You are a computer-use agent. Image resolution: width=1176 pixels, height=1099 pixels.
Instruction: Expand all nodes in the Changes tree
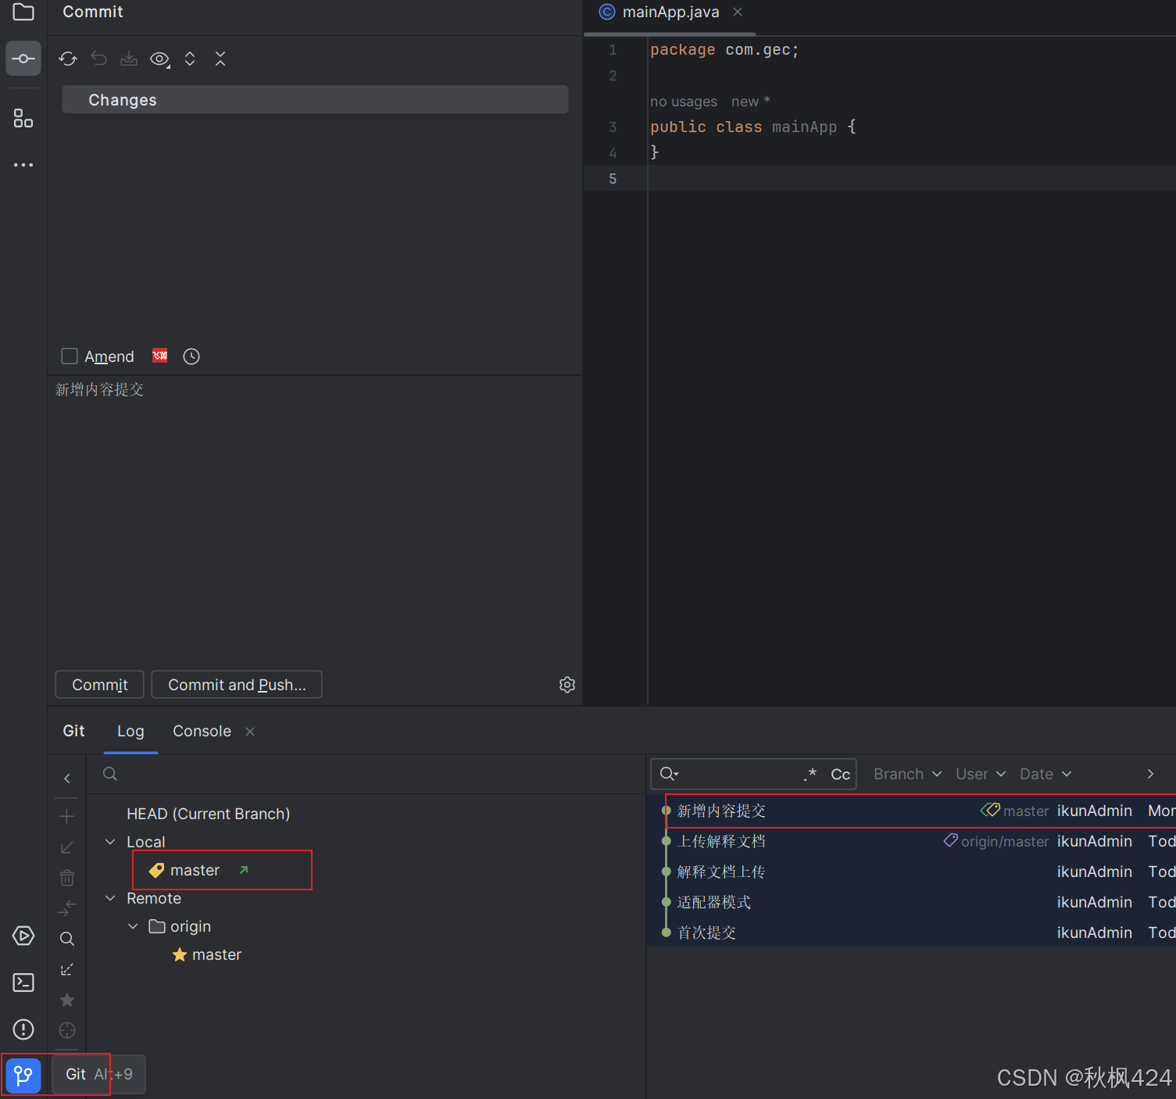[x=189, y=59]
